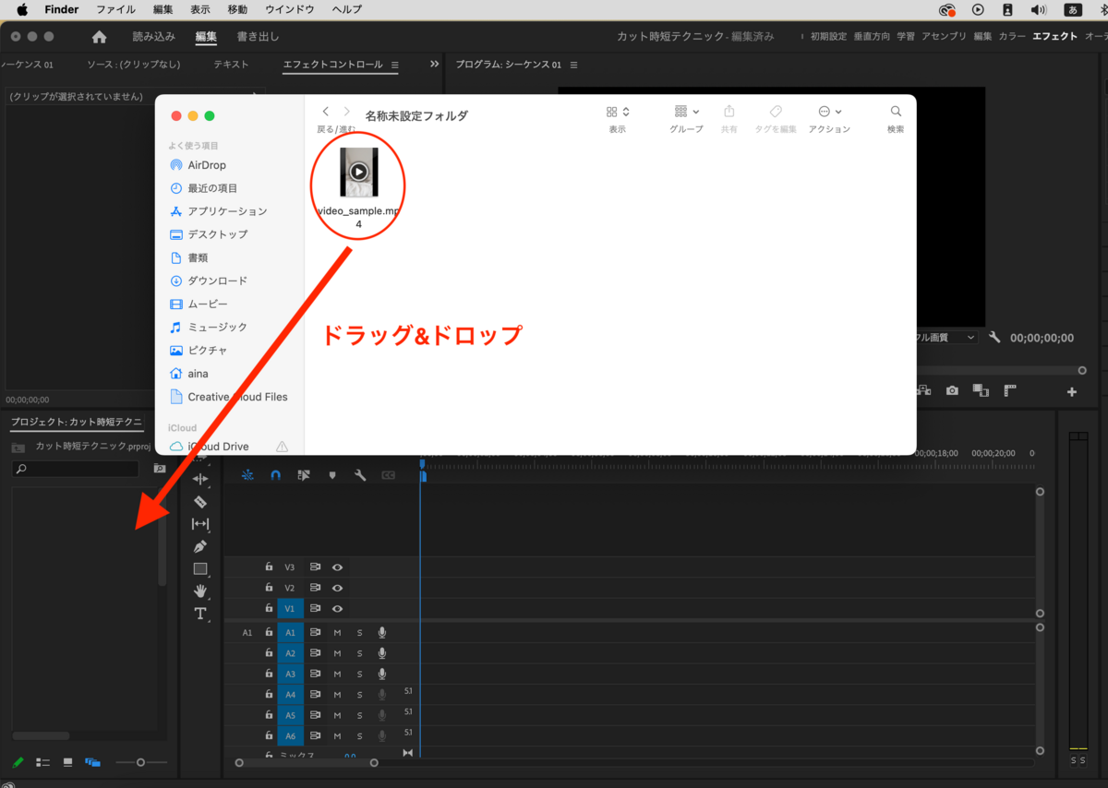This screenshot has width=1108, height=788.
Task: Click Finder edit tags icon
Action: click(776, 112)
